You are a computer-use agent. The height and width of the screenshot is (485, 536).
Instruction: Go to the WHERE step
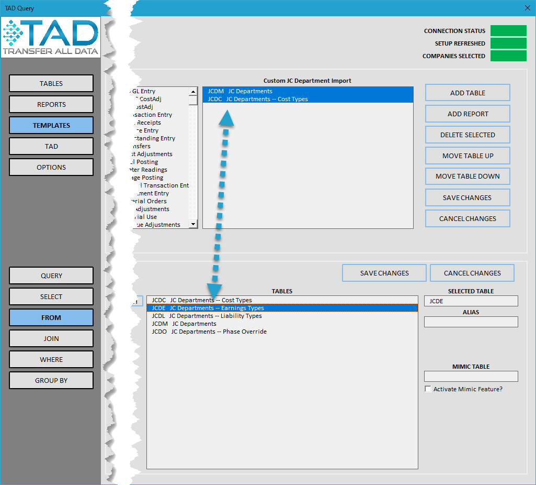point(51,359)
